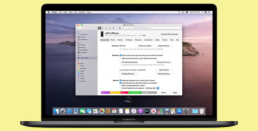Uncheck Automatically sync when iPhone is connected
The width and height of the screenshot is (258, 131).
click(121, 83)
